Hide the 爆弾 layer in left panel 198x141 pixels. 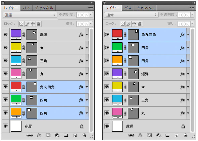click(6, 35)
